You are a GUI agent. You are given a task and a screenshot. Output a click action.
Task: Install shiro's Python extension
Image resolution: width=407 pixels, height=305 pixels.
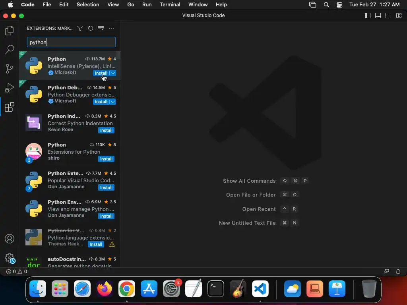pos(106,159)
